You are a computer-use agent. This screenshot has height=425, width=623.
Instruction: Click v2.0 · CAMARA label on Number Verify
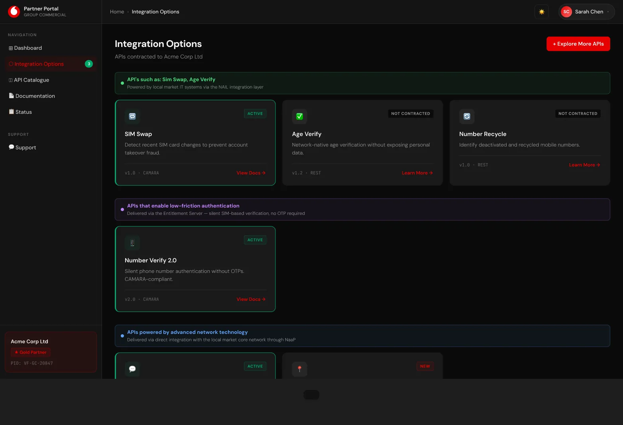point(142,299)
